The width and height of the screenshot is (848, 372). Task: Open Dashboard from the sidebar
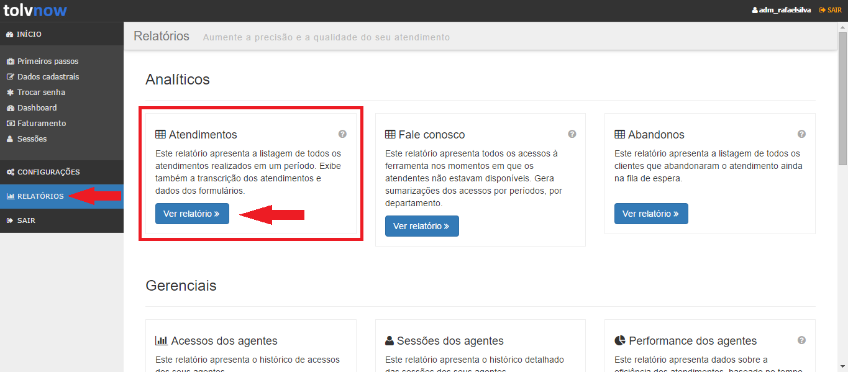click(37, 108)
